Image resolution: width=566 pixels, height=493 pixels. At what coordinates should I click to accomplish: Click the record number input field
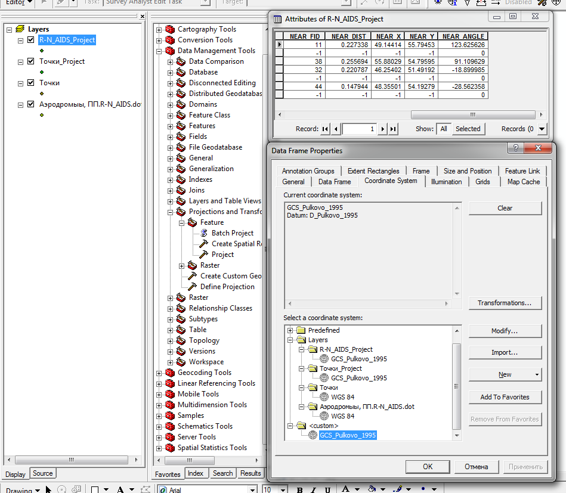[359, 129]
